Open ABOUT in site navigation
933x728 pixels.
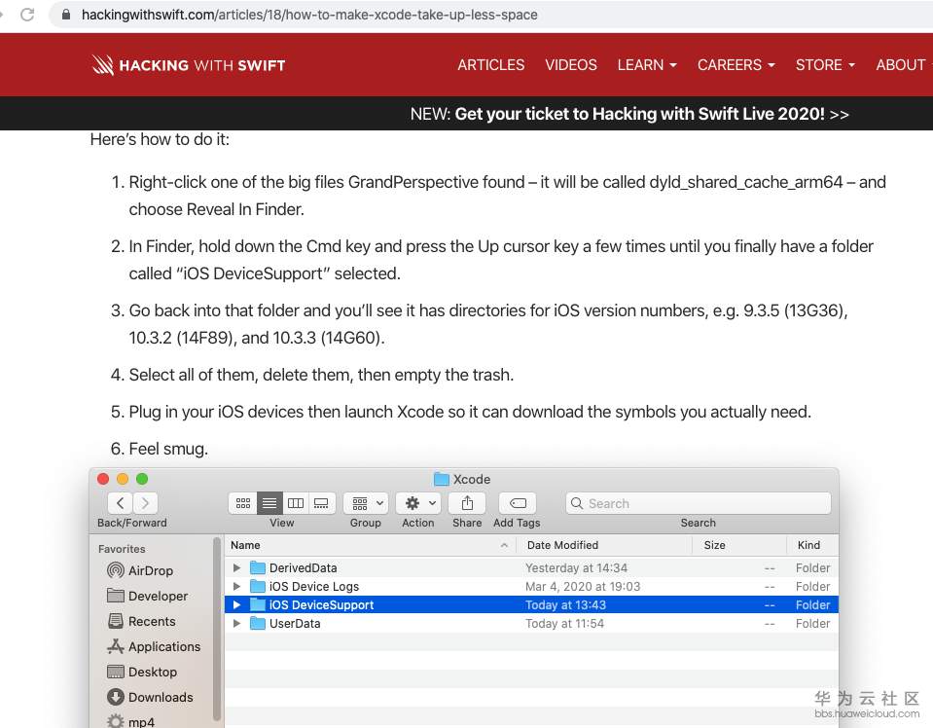[x=900, y=65]
